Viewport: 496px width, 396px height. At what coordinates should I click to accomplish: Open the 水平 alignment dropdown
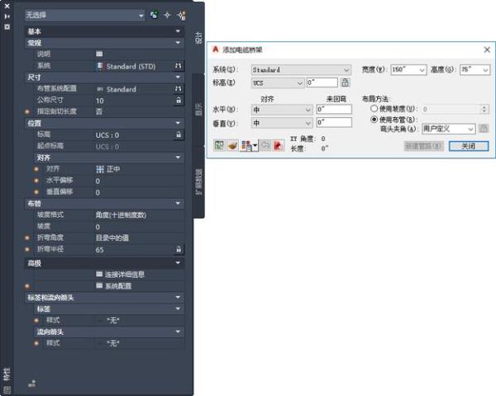pos(282,110)
